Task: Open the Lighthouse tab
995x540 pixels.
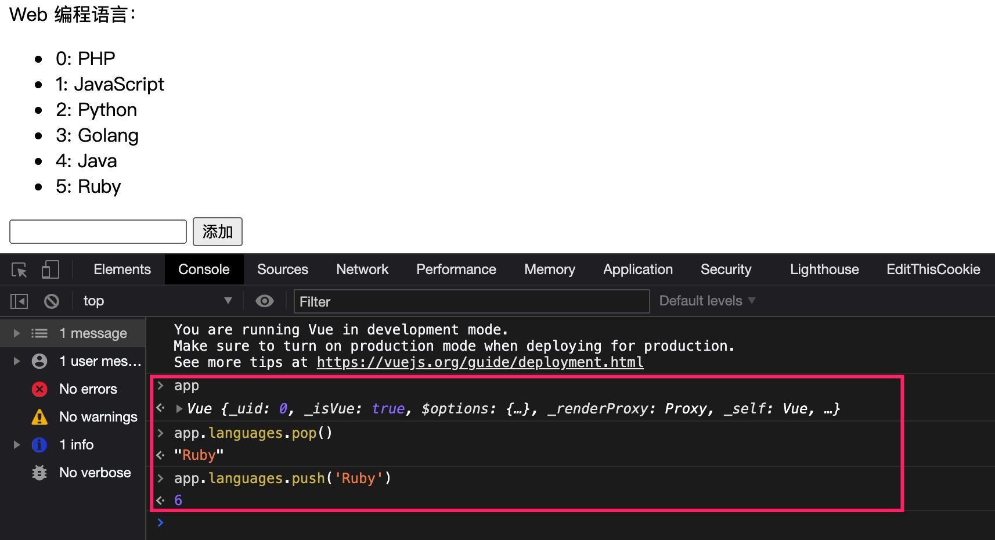Action: 824,269
